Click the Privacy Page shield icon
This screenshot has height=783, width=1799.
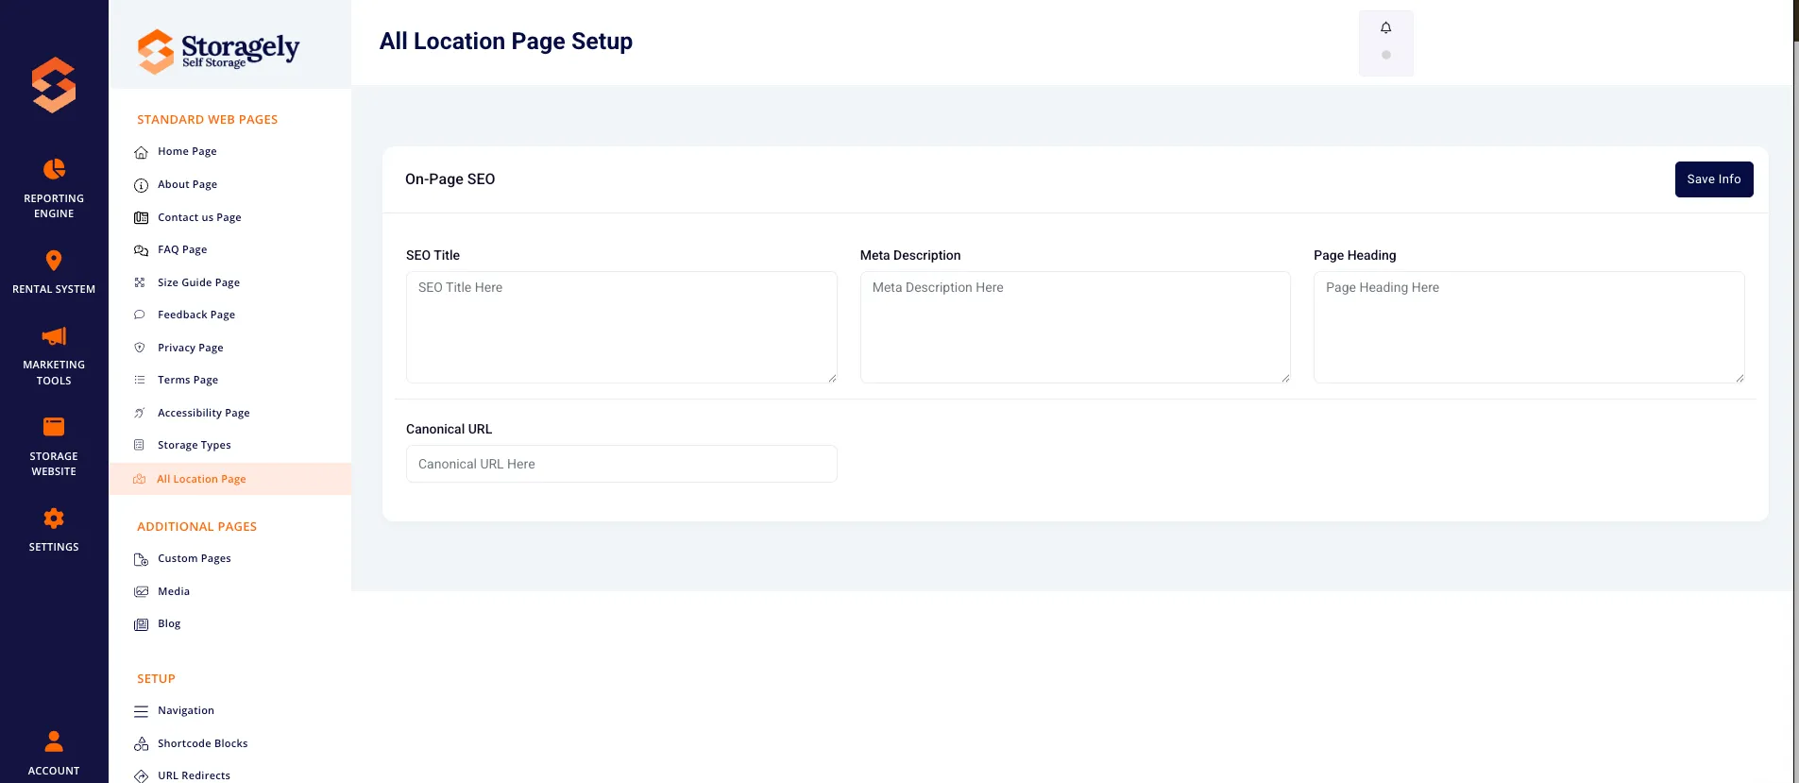[x=140, y=348]
